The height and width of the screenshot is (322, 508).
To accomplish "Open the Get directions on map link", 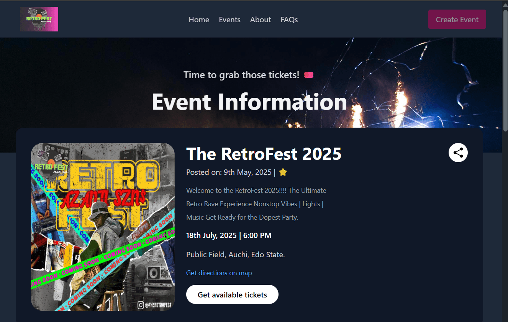I will [x=219, y=273].
